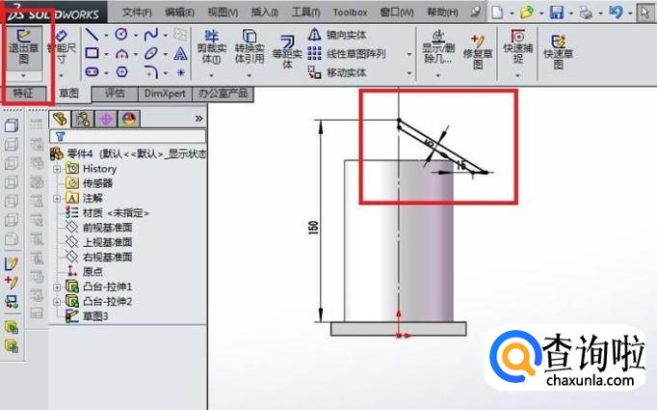
Task: Select 前视基准面 in the feature tree
Action: [107, 228]
